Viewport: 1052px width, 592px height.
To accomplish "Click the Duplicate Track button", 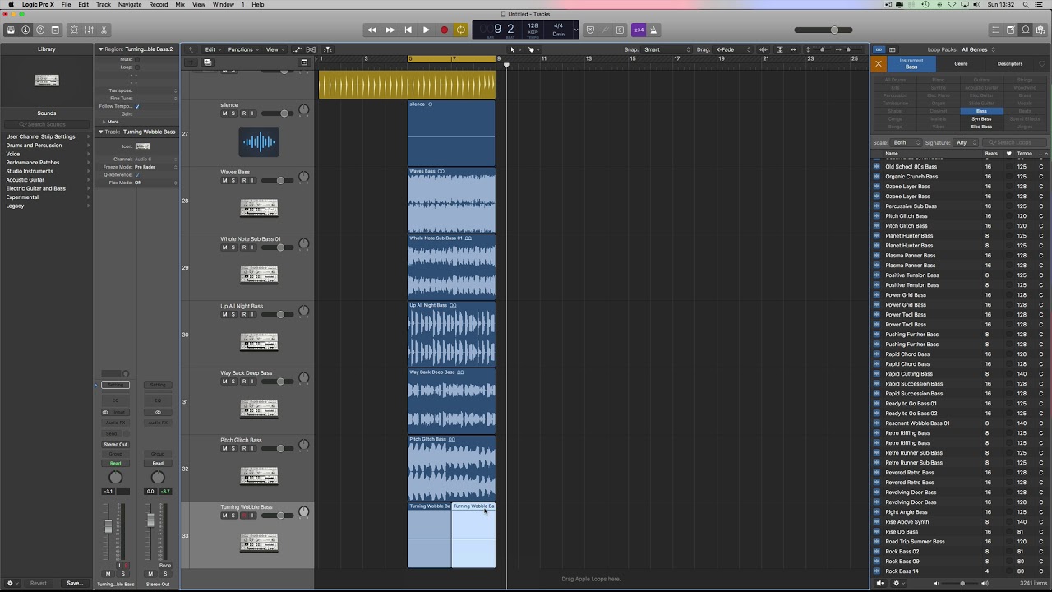I will click(x=207, y=62).
